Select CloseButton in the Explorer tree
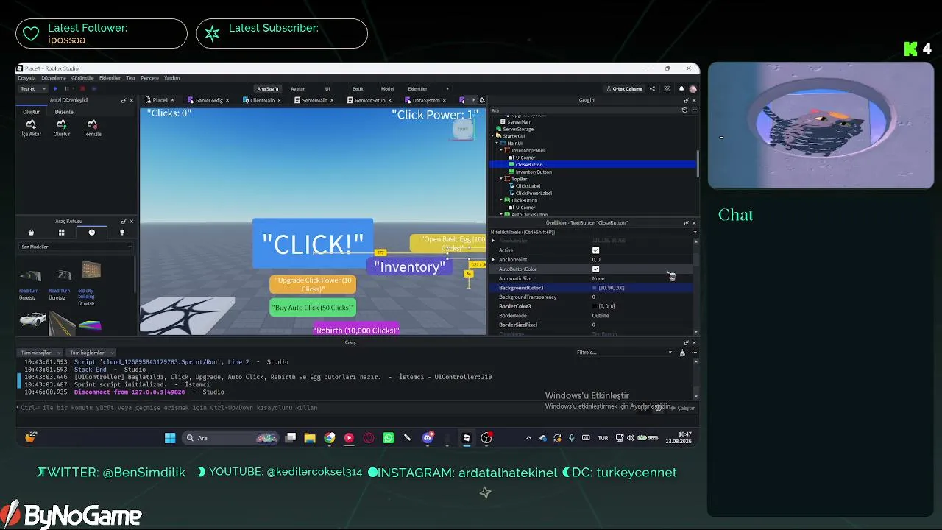Image resolution: width=942 pixels, height=530 pixels. [x=529, y=165]
